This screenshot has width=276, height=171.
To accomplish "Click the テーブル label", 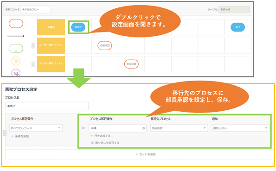I will point(212,9).
